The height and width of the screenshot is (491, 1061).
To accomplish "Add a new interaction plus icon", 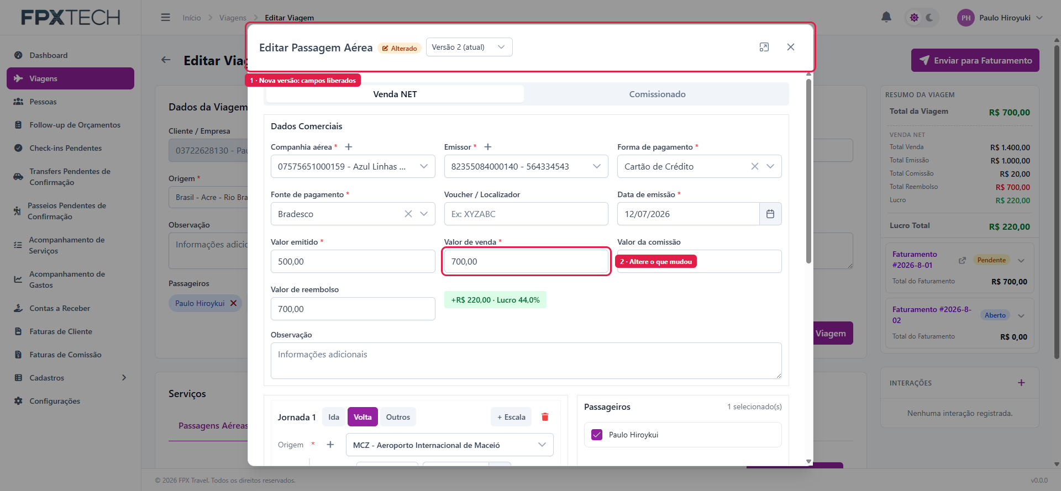I will [1021, 383].
